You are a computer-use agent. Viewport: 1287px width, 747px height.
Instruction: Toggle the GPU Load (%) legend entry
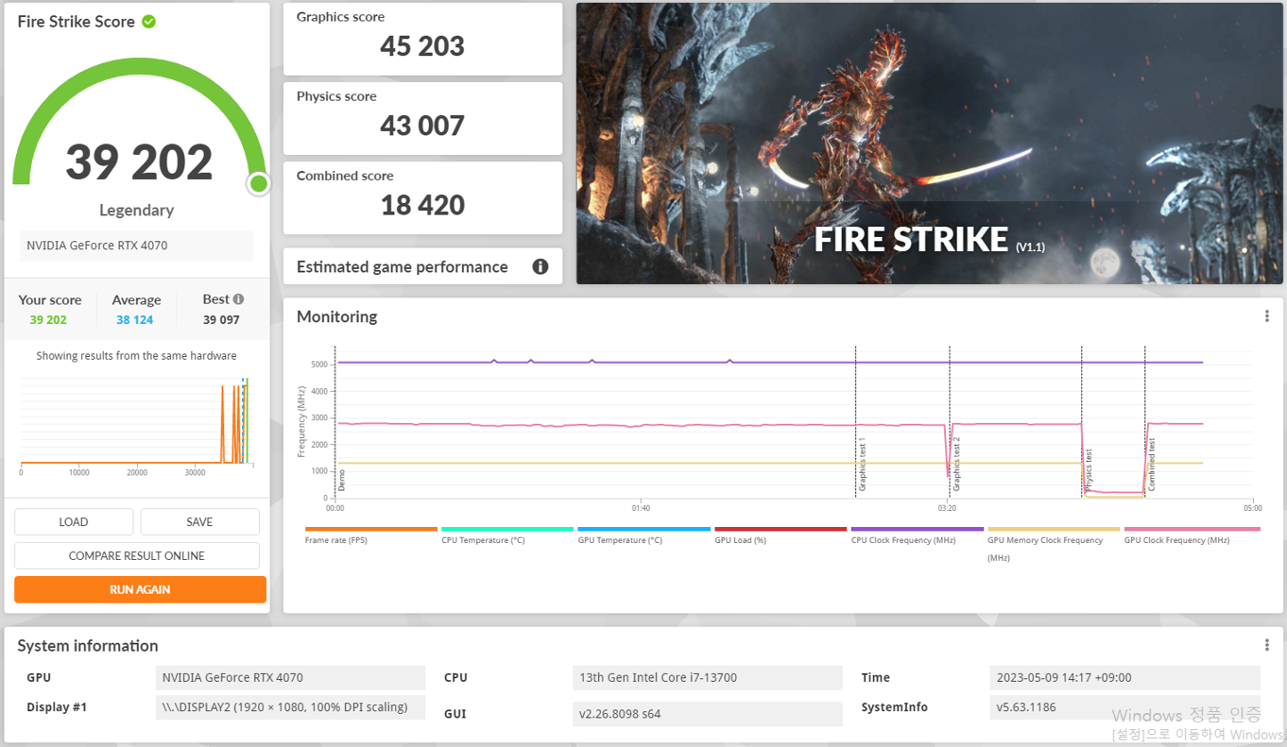coord(781,535)
